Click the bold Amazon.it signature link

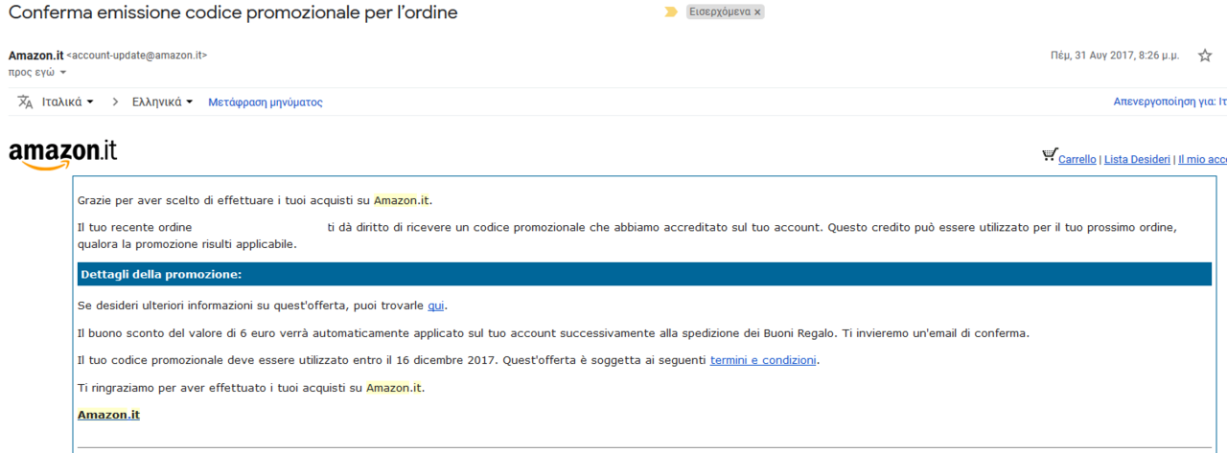pos(108,415)
